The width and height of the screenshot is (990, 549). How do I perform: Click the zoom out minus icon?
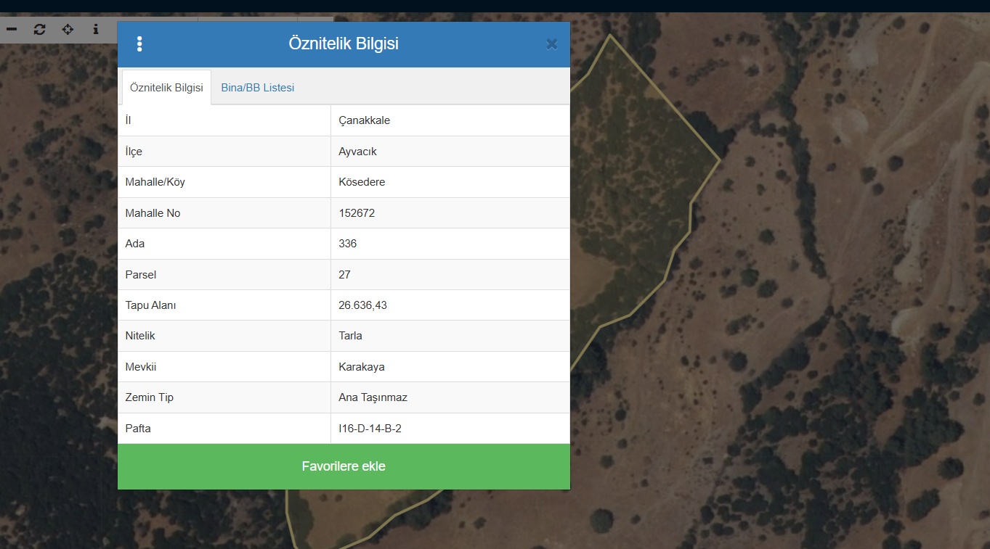[12, 29]
